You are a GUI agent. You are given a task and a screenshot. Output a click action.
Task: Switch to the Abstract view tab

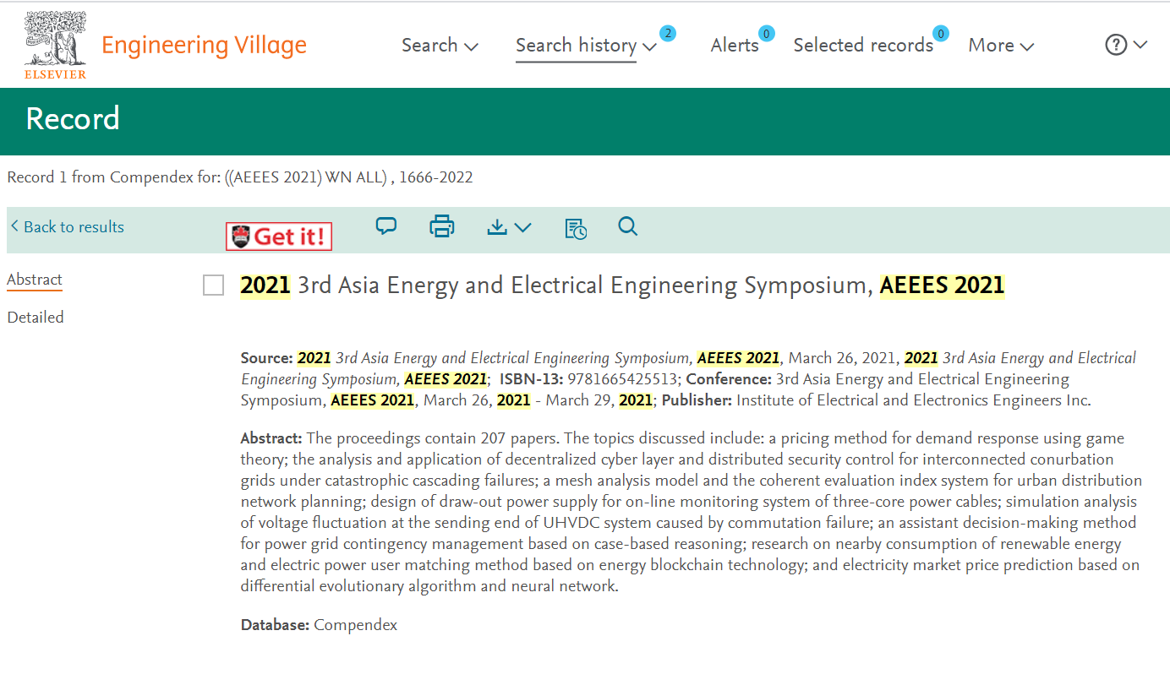tap(35, 280)
